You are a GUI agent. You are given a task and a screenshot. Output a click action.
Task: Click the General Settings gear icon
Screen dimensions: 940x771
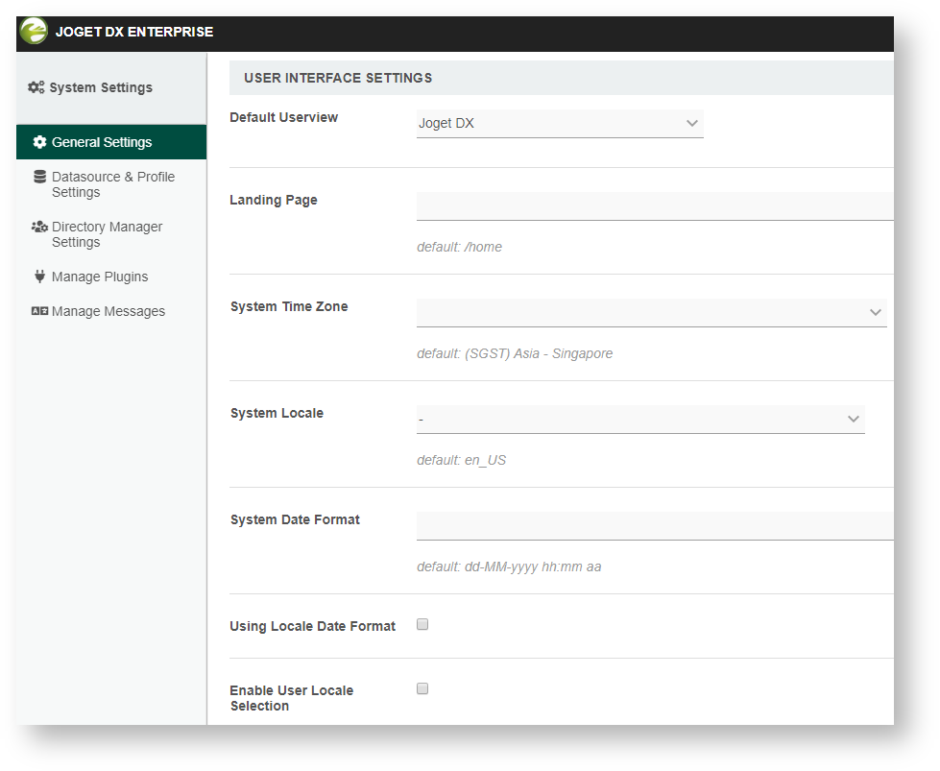click(x=39, y=142)
